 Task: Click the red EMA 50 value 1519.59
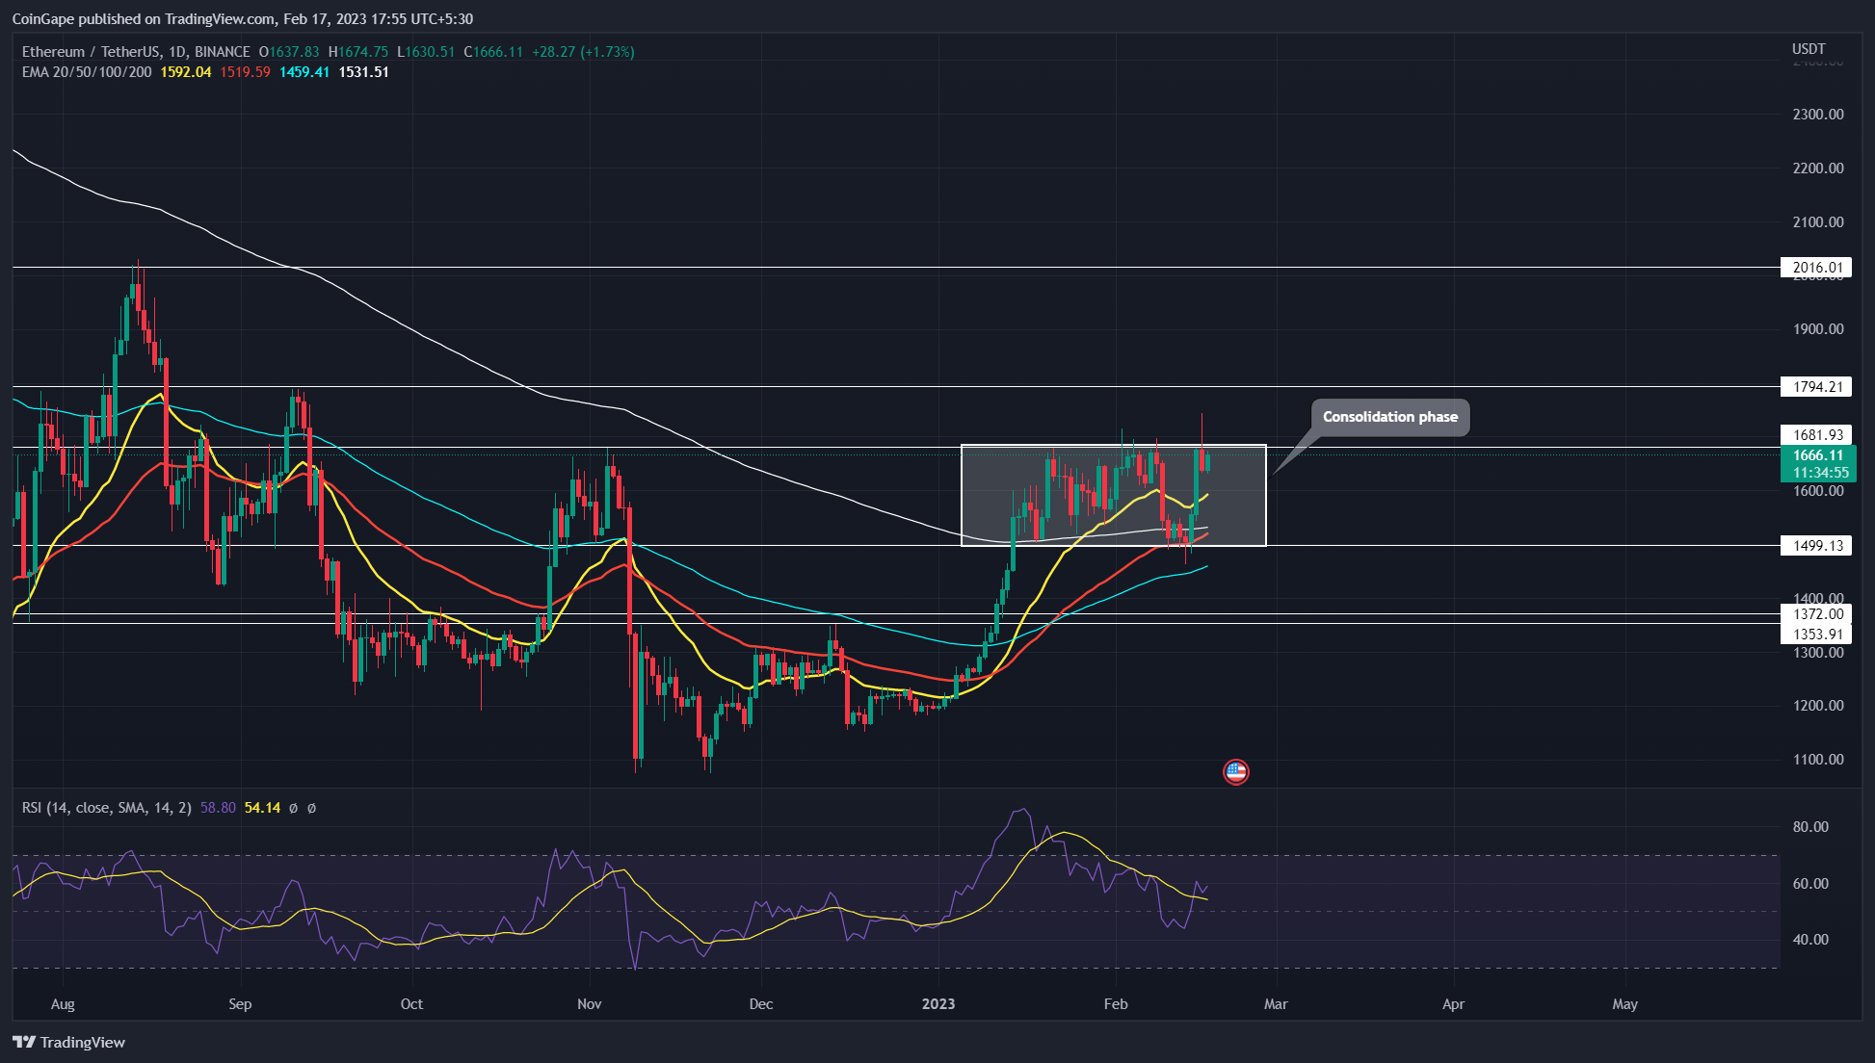pos(245,72)
